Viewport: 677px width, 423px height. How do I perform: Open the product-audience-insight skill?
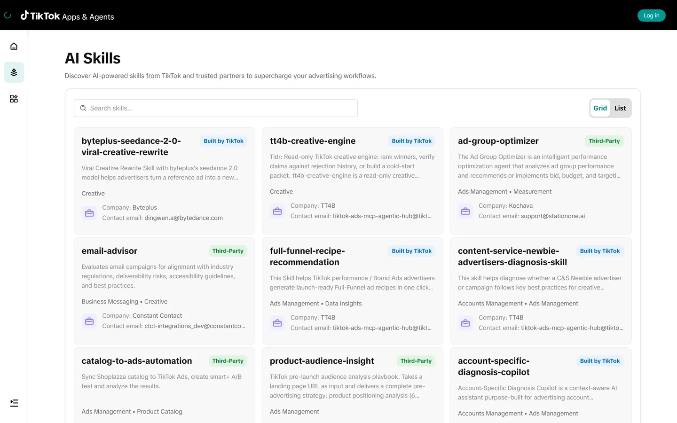tap(322, 361)
